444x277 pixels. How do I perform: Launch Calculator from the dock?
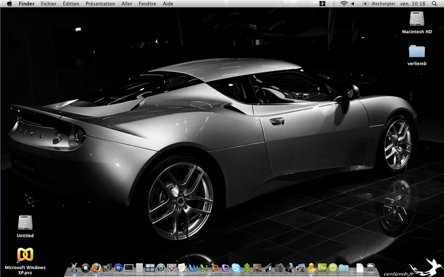pos(139,268)
